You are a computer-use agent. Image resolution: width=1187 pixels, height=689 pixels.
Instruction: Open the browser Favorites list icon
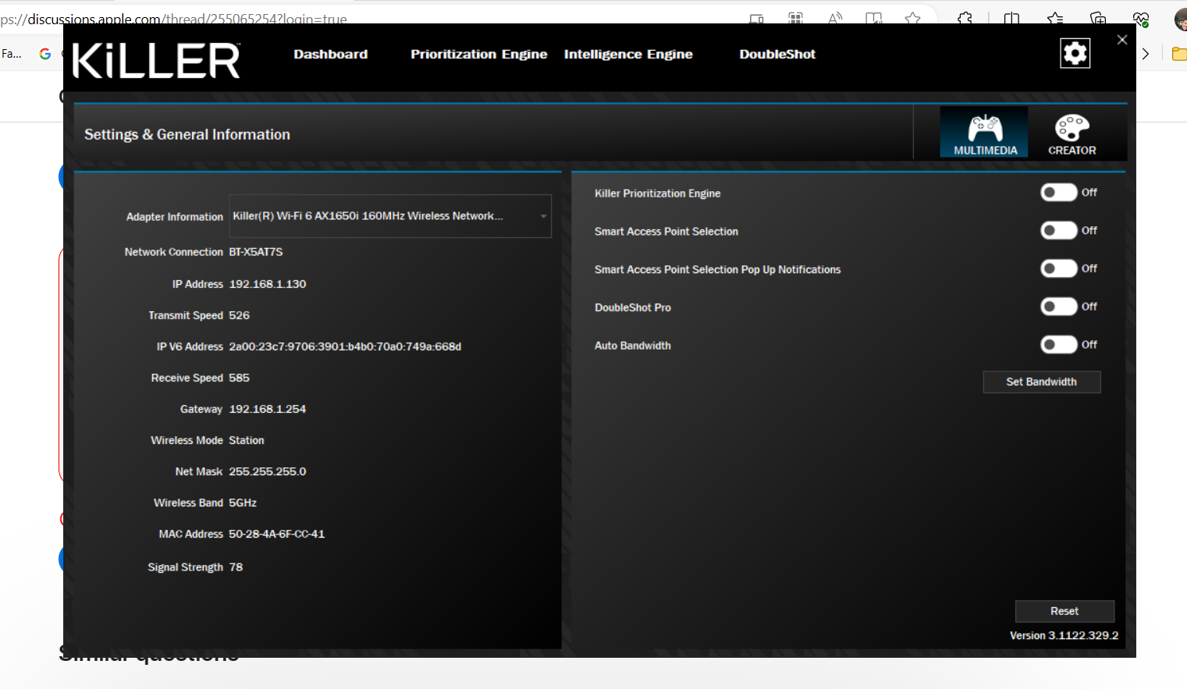[x=1055, y=18]
